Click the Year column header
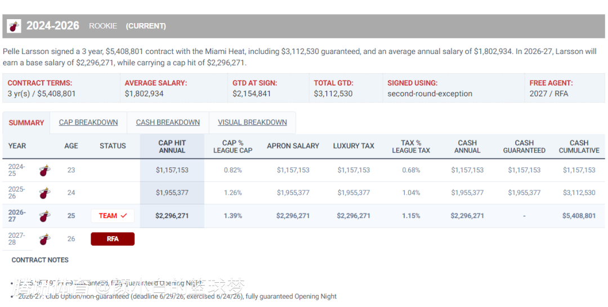The image size is (608, 307). (x=17, y=146)
